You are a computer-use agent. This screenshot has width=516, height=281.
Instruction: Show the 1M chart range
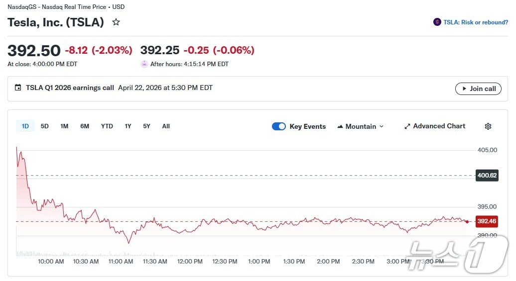point(64,126)
